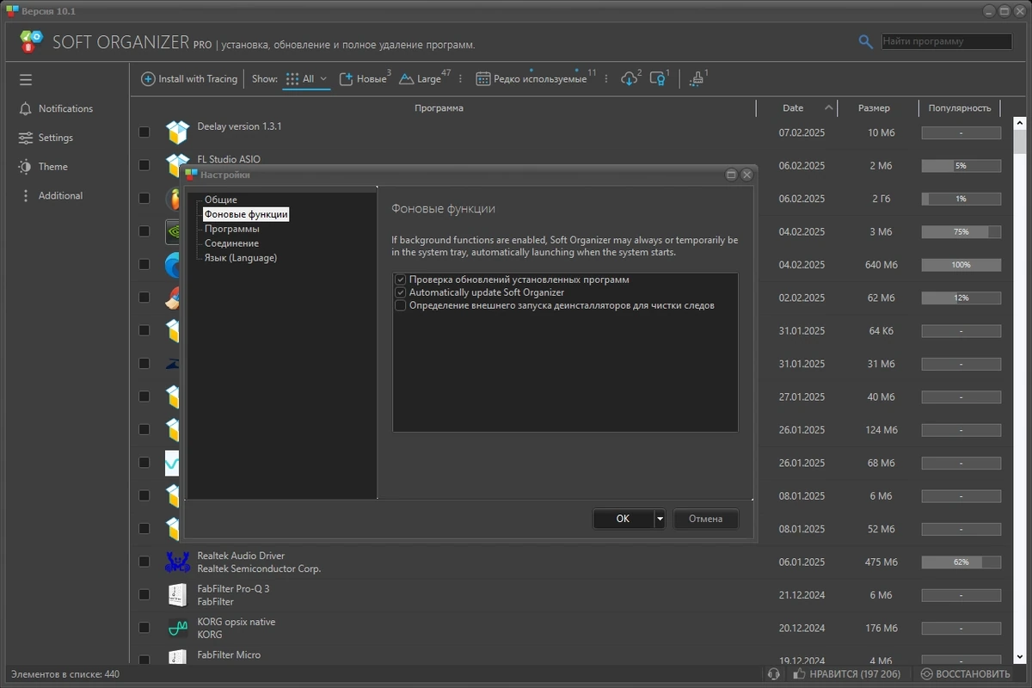Click the 100% popularity bar

click(961, 265)
